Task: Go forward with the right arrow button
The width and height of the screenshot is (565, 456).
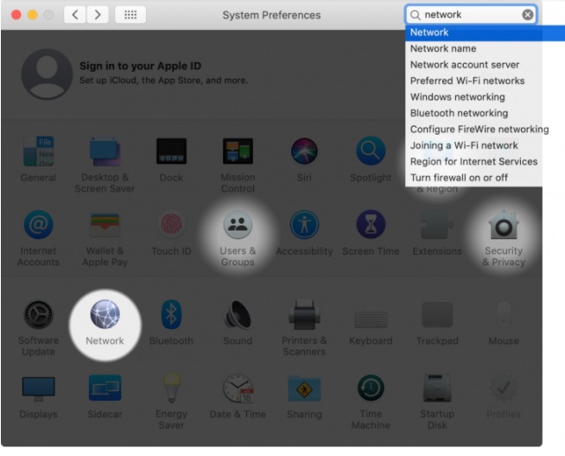Action: point(98,15)
